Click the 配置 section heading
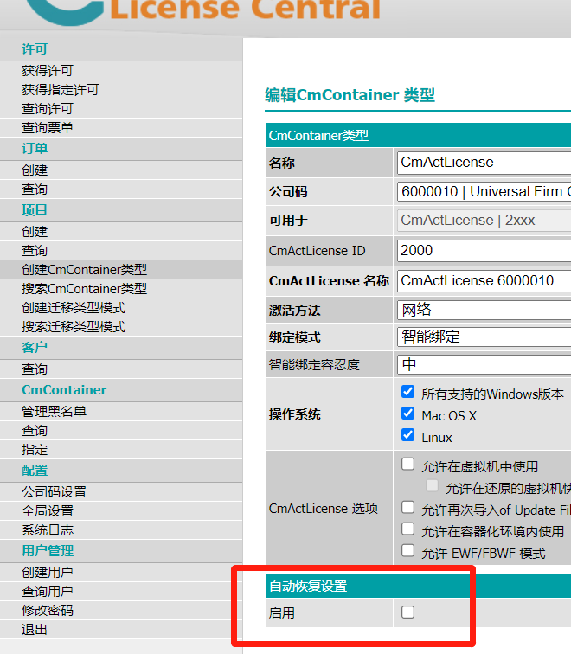The height and width of the screenshot is (654, 571). pyautogui.click(x=35, y=470)
